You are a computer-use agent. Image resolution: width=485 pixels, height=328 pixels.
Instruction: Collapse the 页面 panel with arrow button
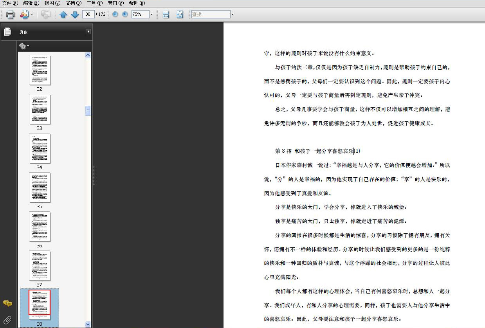click(88, 32)
